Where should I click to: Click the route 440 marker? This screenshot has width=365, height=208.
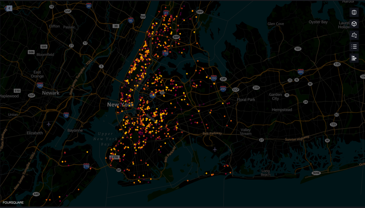36,194
